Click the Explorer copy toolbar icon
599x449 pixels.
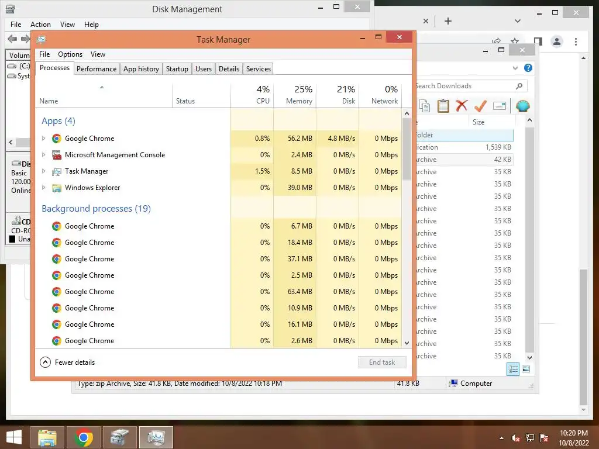pyautogui.click(x=425, y=106)
